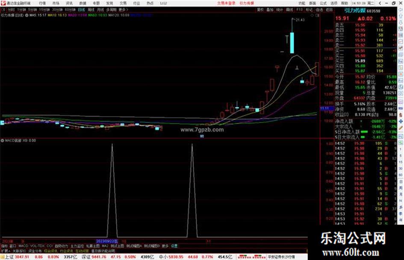The height and width of the screenshot is (260, 404).
Task: Switch chart to 30分钟 period
Action: pyautogui.click(x=57, y=9)
